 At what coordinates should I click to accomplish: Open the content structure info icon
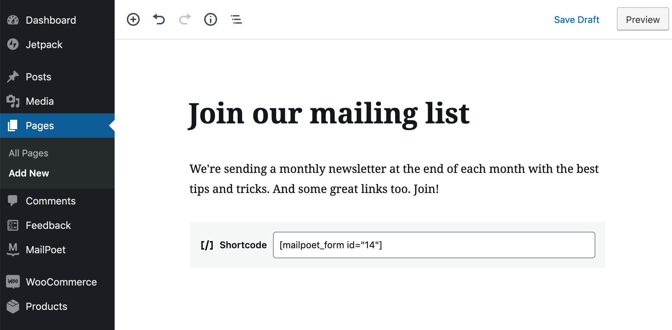click(x=211, y=19)
